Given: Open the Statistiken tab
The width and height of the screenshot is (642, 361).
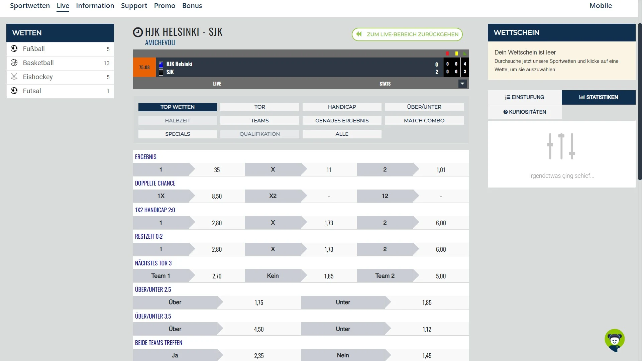Looking at the screenshot, I should [599, 97].
